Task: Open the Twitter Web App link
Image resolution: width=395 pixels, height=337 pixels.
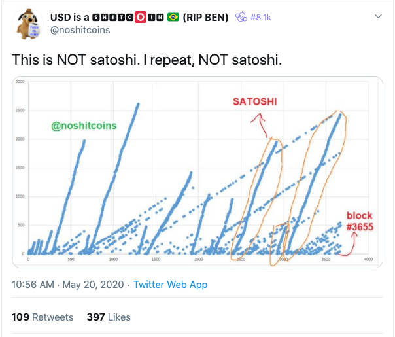Action: [170, 285]
